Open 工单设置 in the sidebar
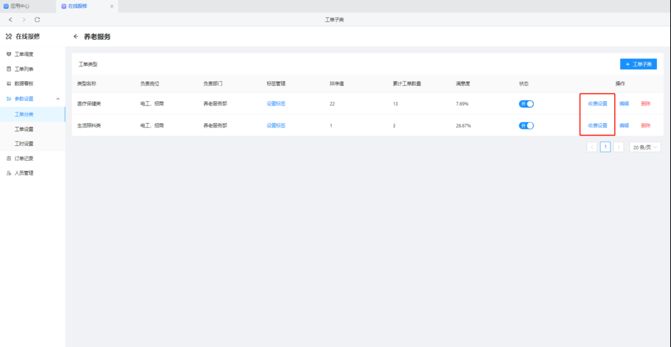671x347 pixels. pyautogui.click(x=24, y=129)
